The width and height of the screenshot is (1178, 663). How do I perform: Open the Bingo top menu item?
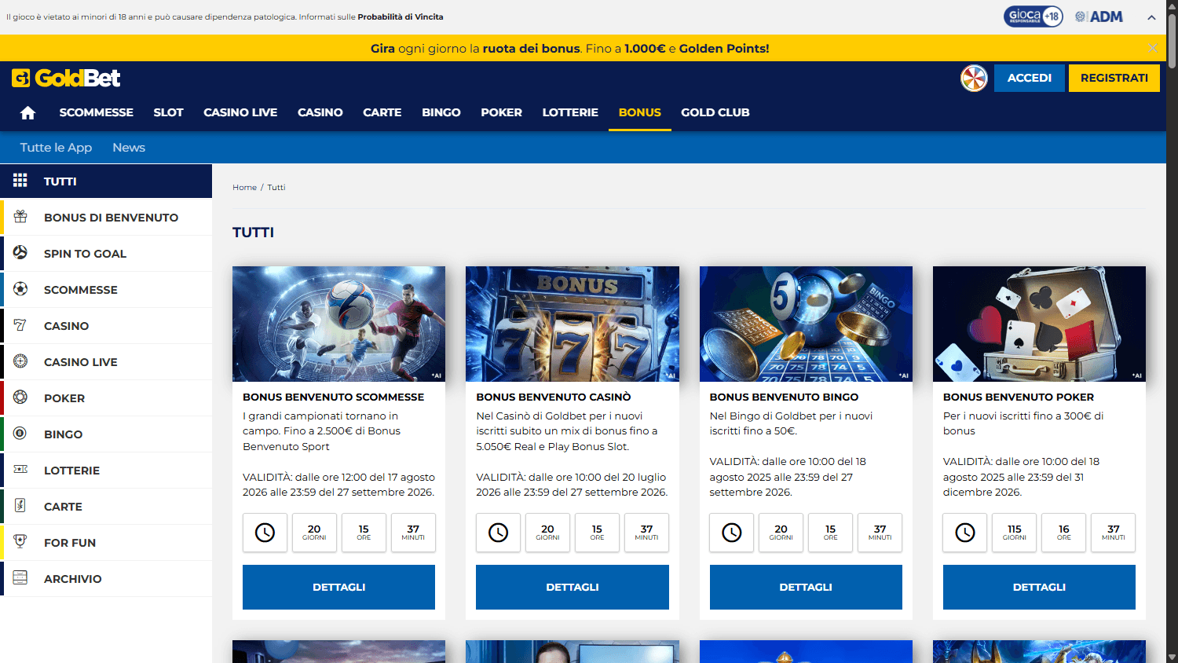(441, 112)
